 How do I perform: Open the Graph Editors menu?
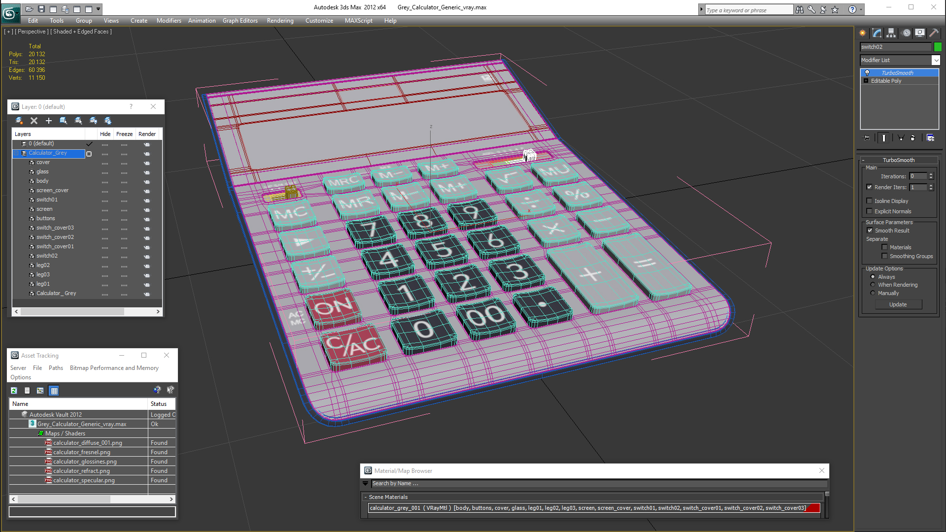[240, 21]
